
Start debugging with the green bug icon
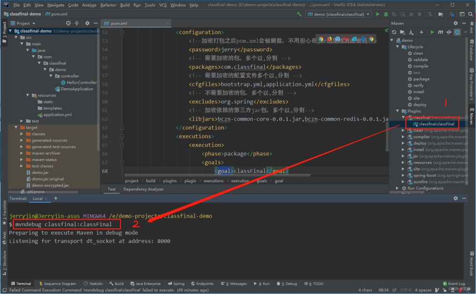[386, 14]
